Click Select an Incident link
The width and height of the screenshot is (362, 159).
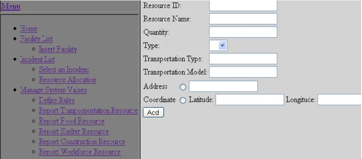pos(64,69)
